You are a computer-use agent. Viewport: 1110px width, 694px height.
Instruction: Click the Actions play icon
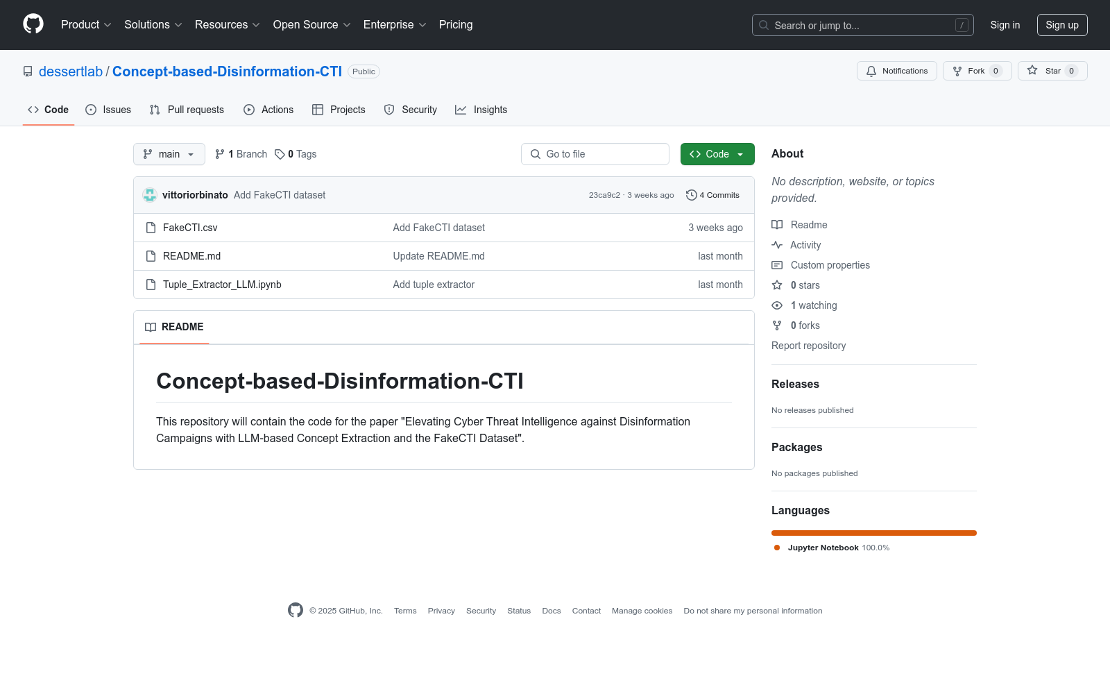(x=249, y=110)
